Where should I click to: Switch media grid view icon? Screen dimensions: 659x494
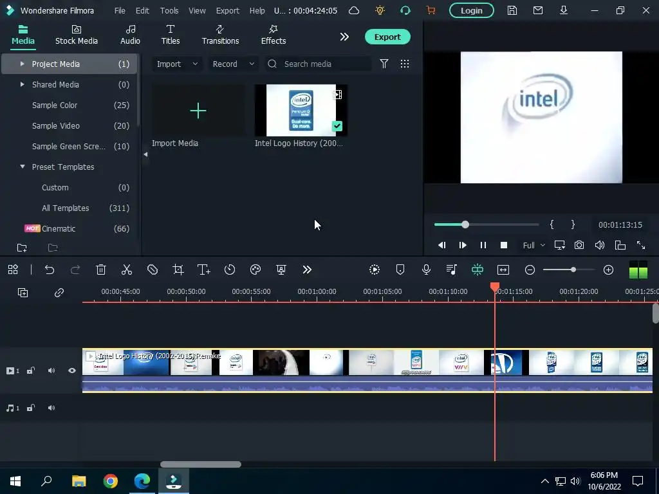click(x=405, y=64)
